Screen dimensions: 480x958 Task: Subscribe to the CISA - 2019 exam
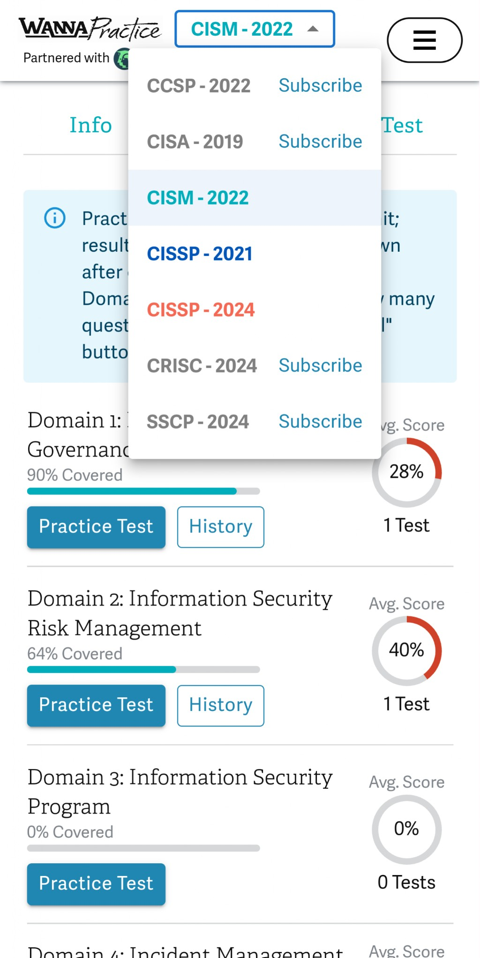[x=320, y=141]
